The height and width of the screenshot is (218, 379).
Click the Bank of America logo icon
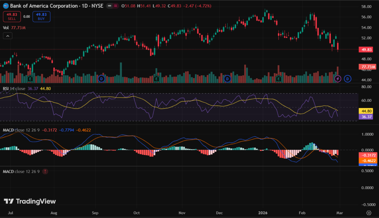tap(6, 6)
